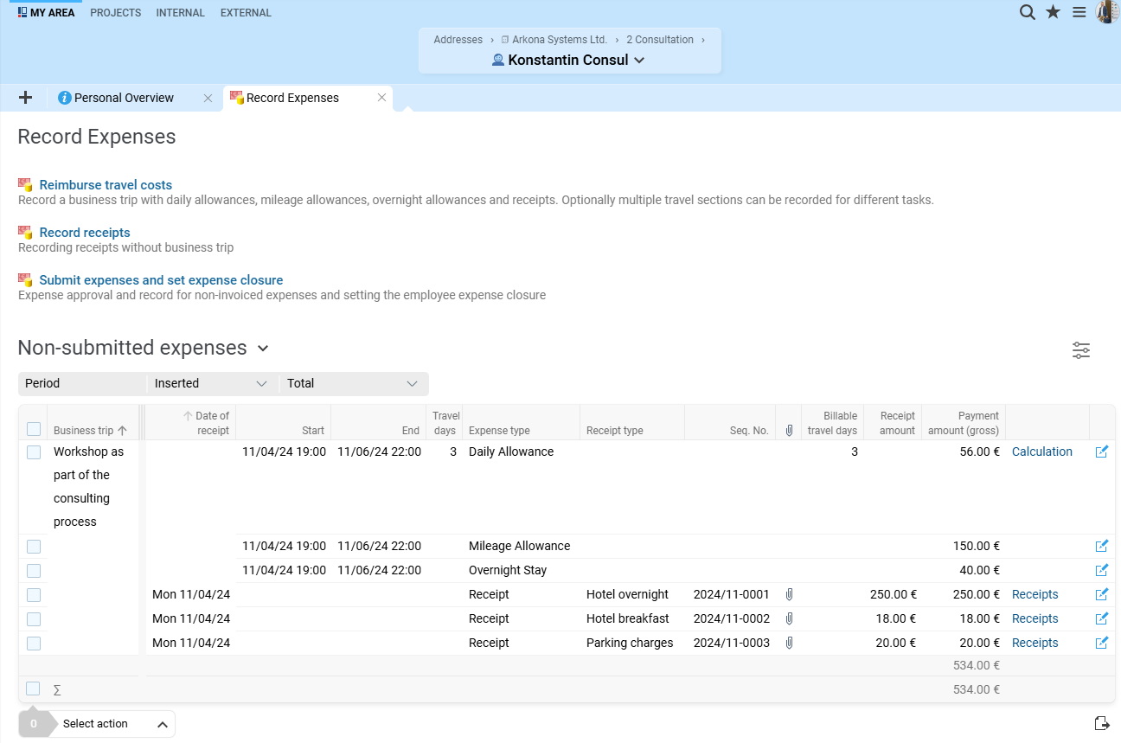Image resolution: width=1121 pixels, height=743 pixels.
Task: Open the EXTERNAL menu
Action: (246, 13)
